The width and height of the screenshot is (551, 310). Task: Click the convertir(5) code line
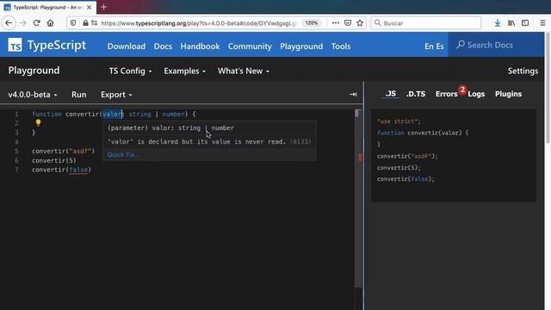click(x=53, y=161)
